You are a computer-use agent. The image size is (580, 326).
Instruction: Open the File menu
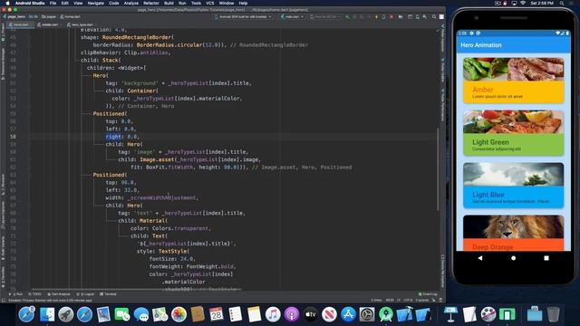53,3
